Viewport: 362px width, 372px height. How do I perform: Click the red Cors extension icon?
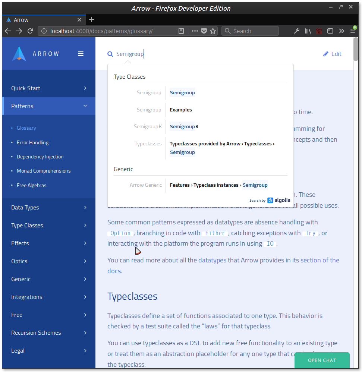(x=319, y=31)
